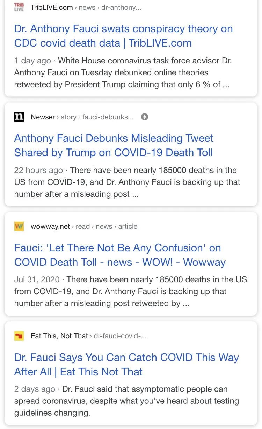Click the Newser site favicon
Screen dimensions: 262x429
tap(19, 117)
